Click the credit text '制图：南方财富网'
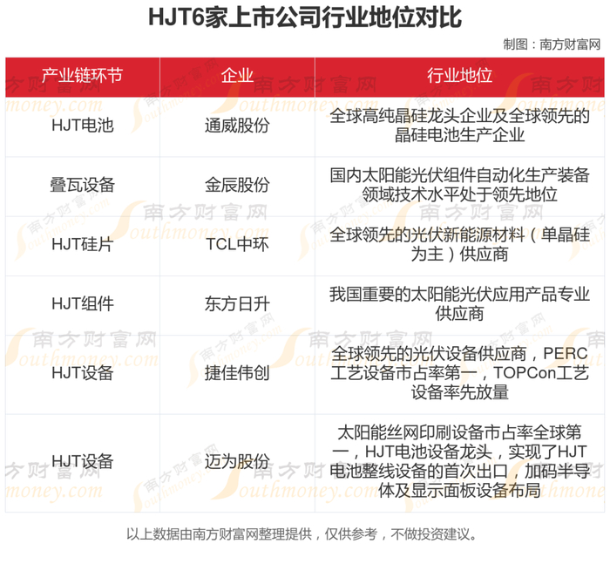Screen dimensions: 610x564 pos(552,44)
